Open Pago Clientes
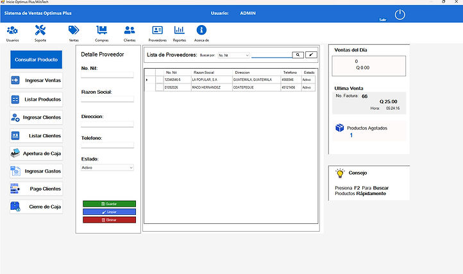The height and width of the screenshot is (274, 463). point(37,189)
